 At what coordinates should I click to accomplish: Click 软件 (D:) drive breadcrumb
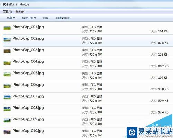8,4
